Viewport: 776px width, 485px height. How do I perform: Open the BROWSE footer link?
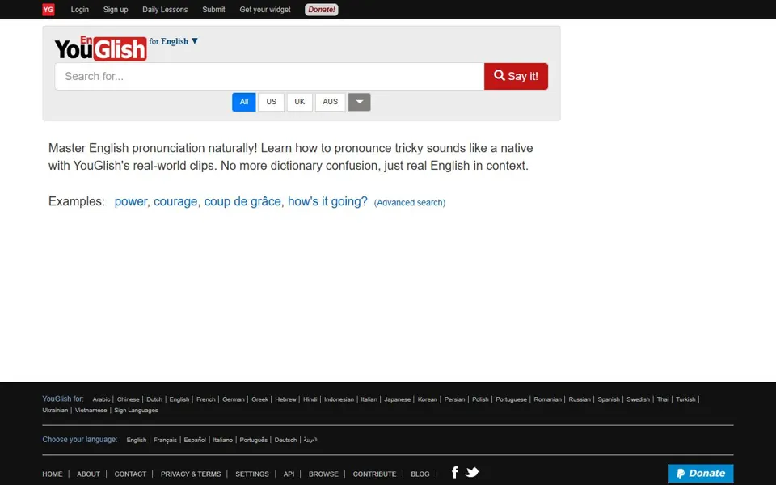pyautogui.click(x=323, y=474)
